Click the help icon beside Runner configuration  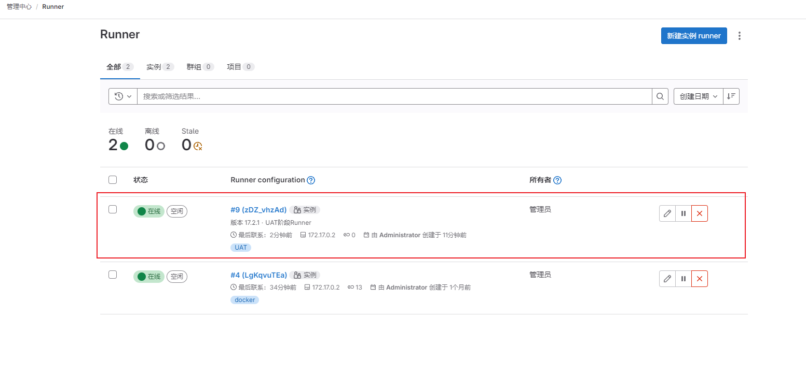[311, 180]
